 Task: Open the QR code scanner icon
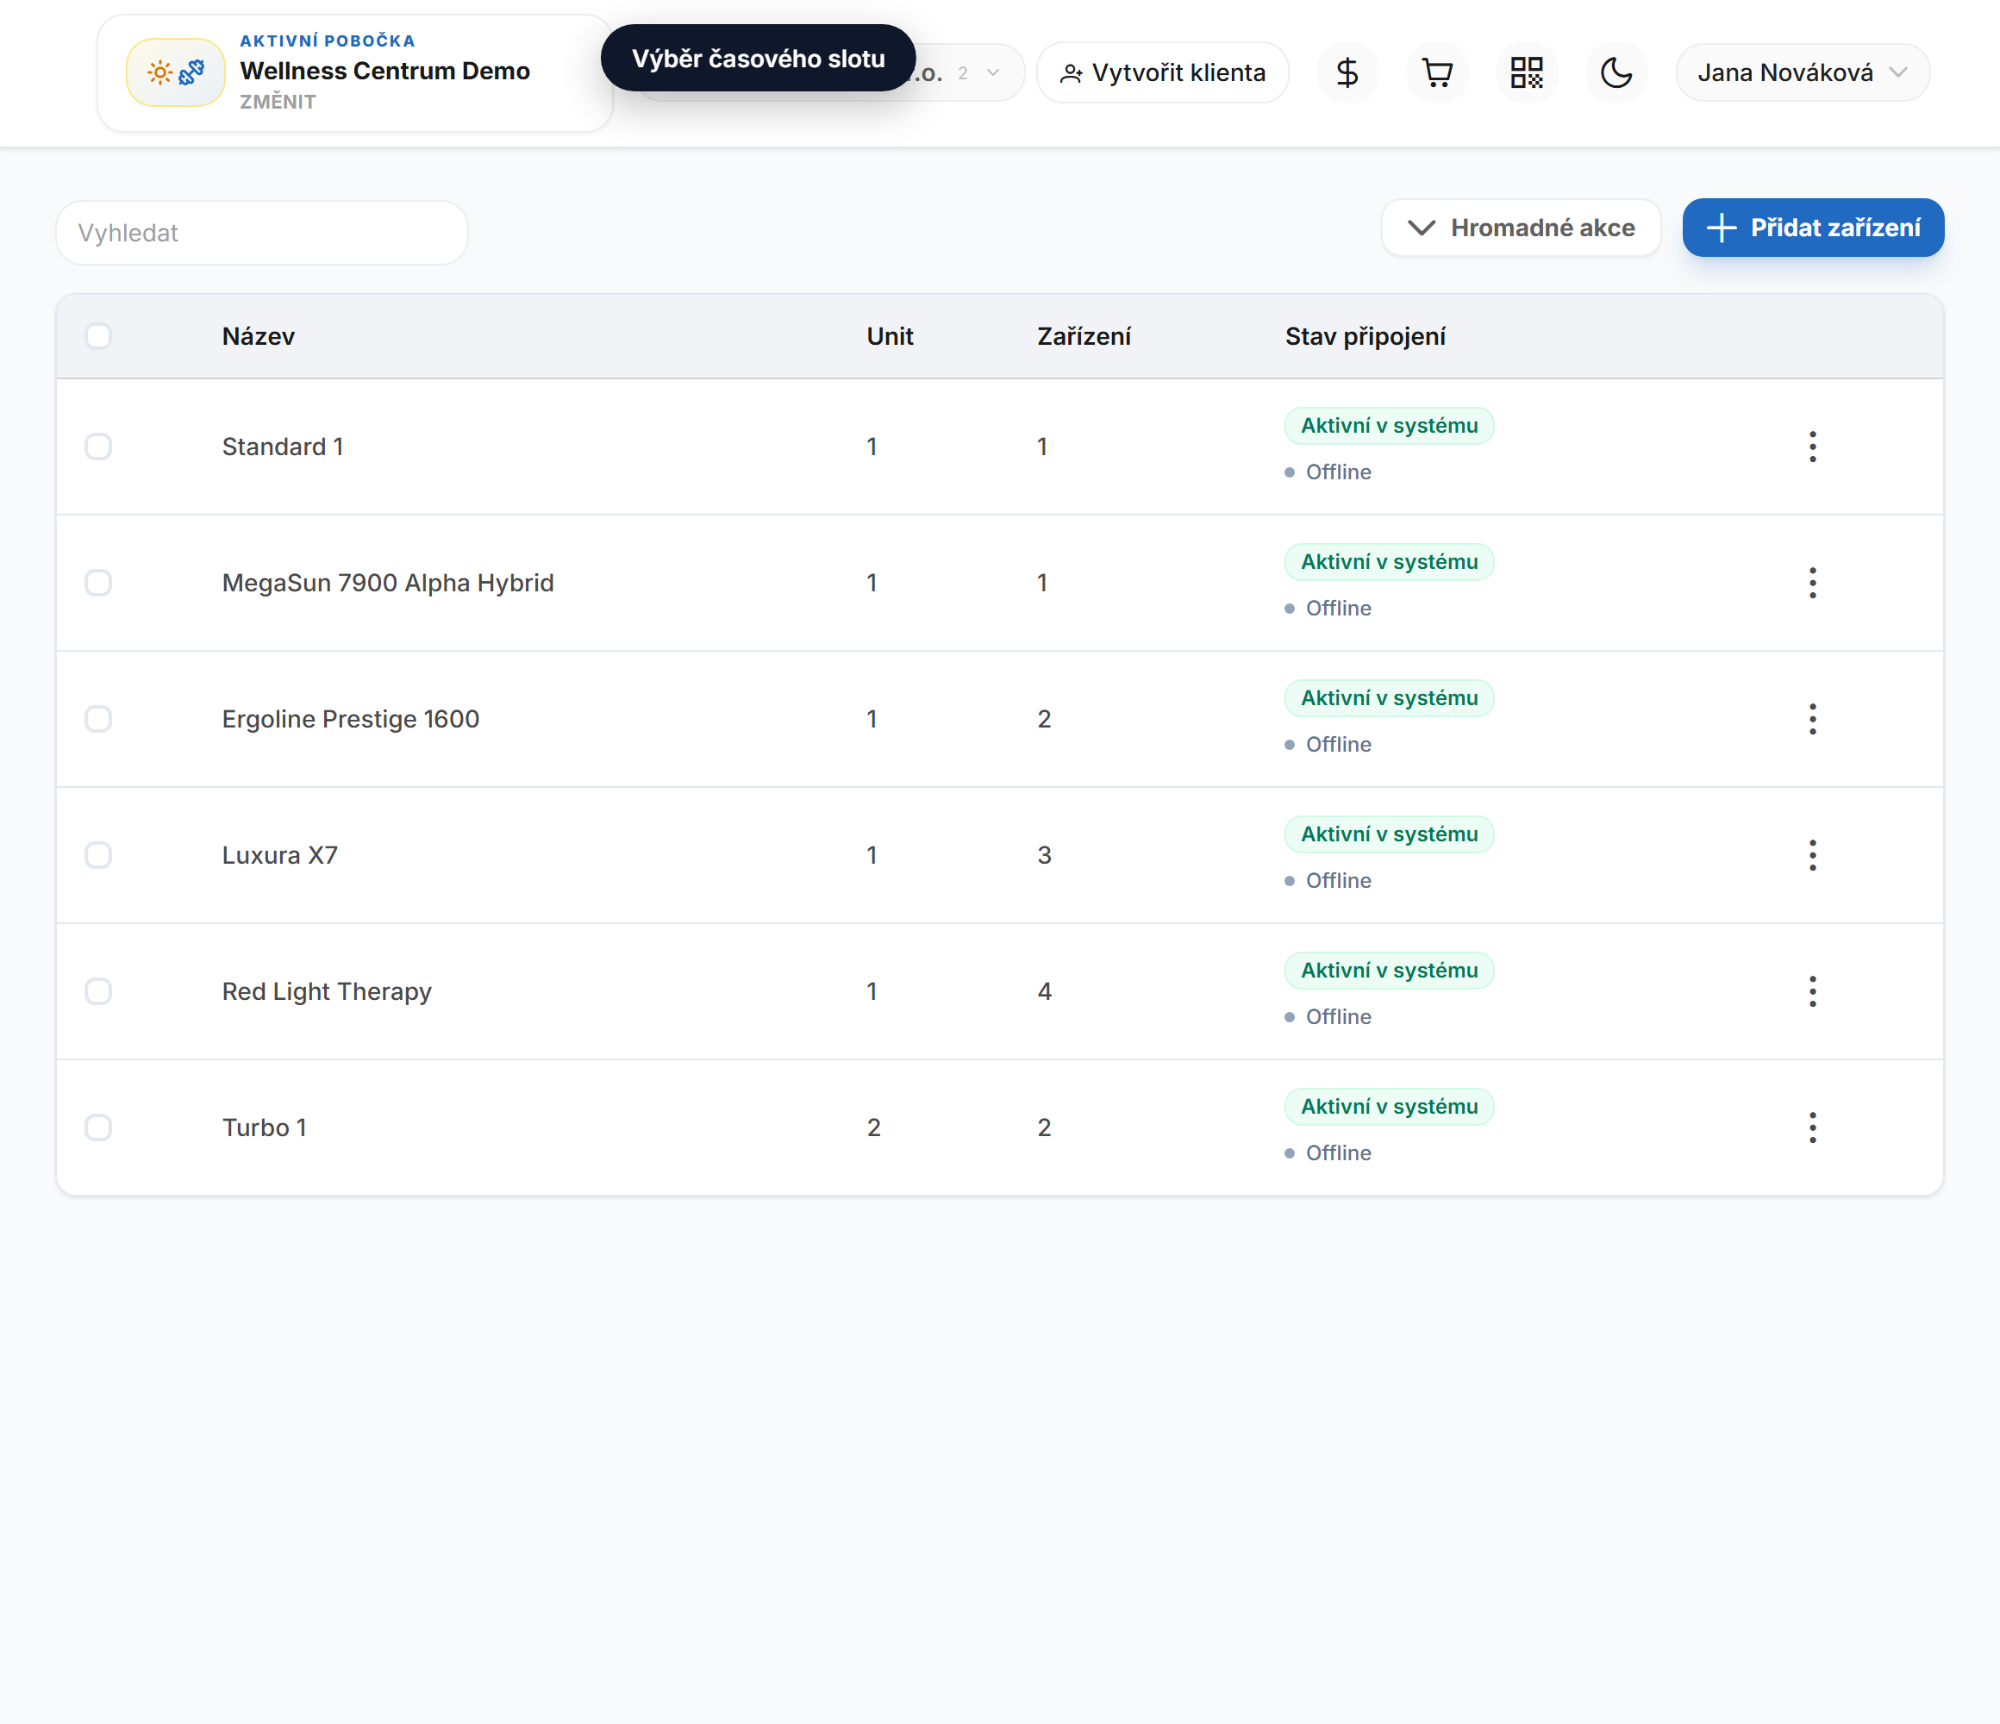pos(1527,72)
